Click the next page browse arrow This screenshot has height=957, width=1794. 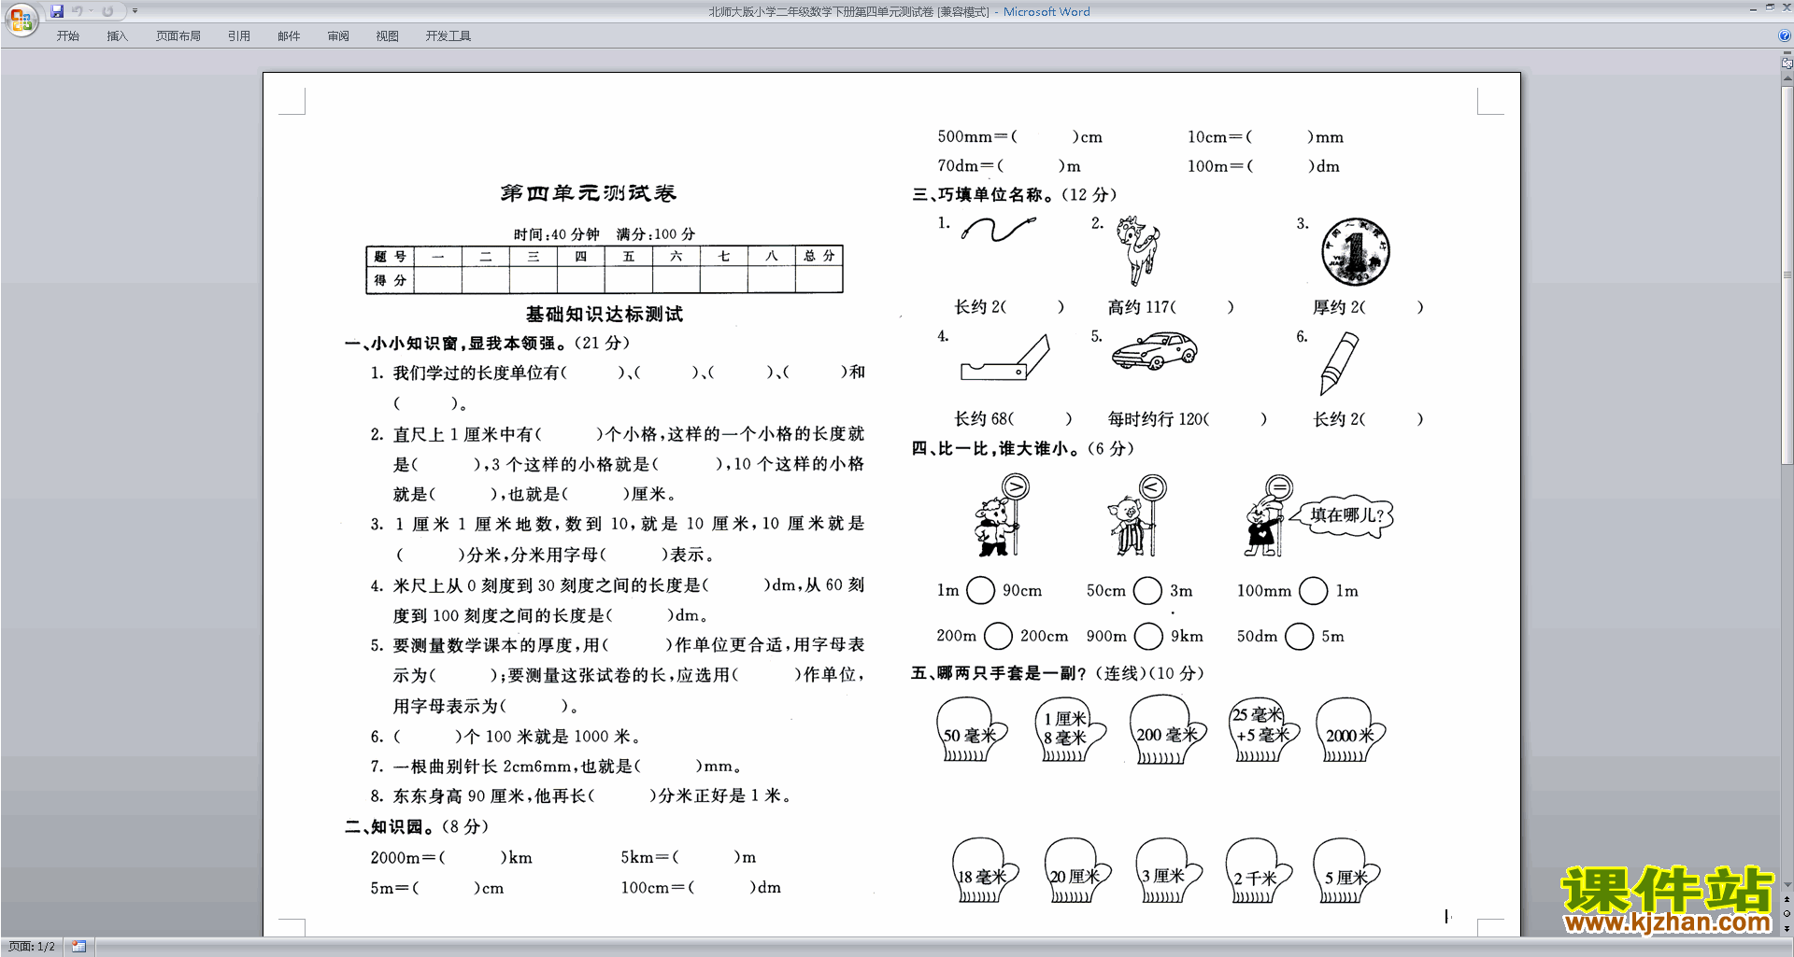[x=1787, y=928]
